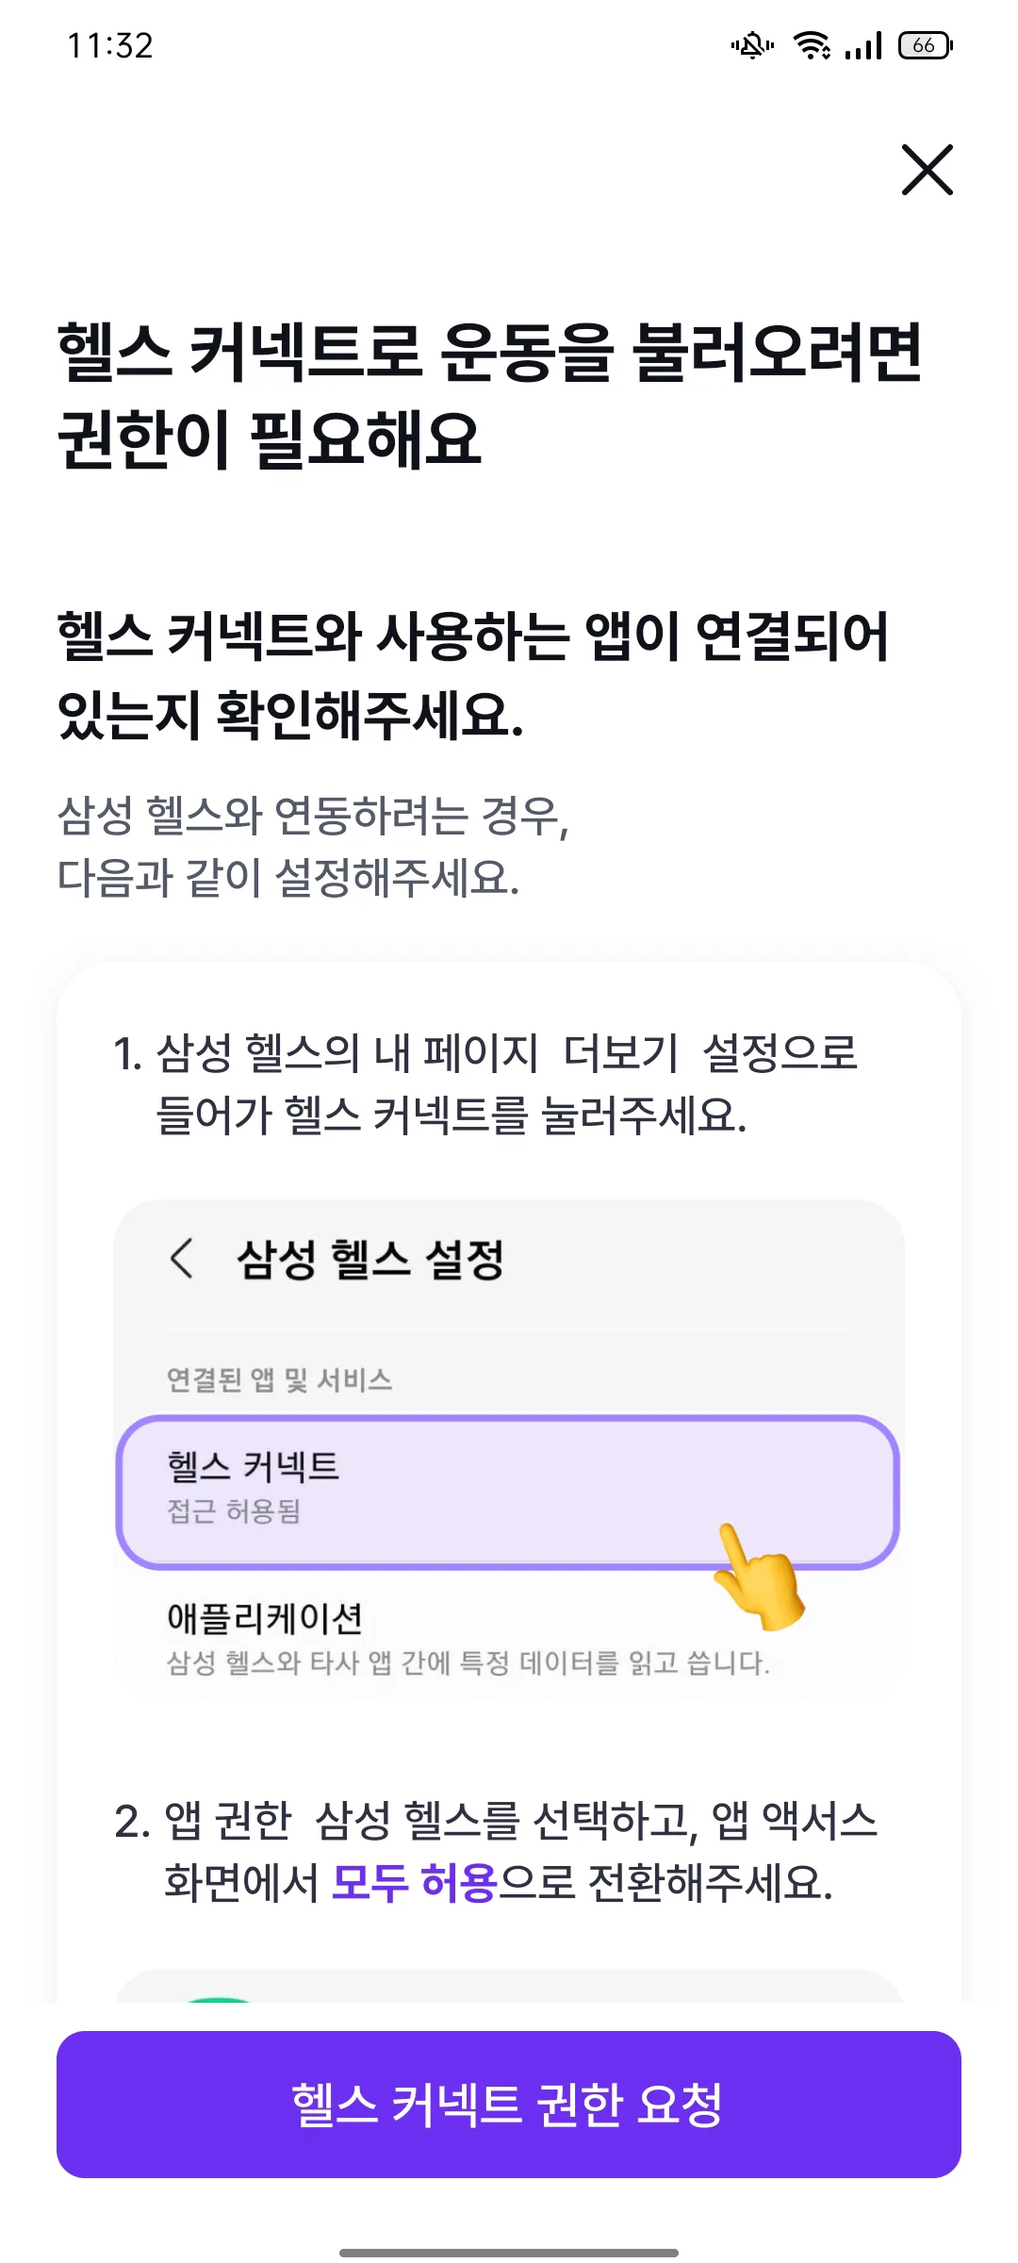Tap the status bar clock showing 11:32
The image size is (1018, 2263).
109,45
